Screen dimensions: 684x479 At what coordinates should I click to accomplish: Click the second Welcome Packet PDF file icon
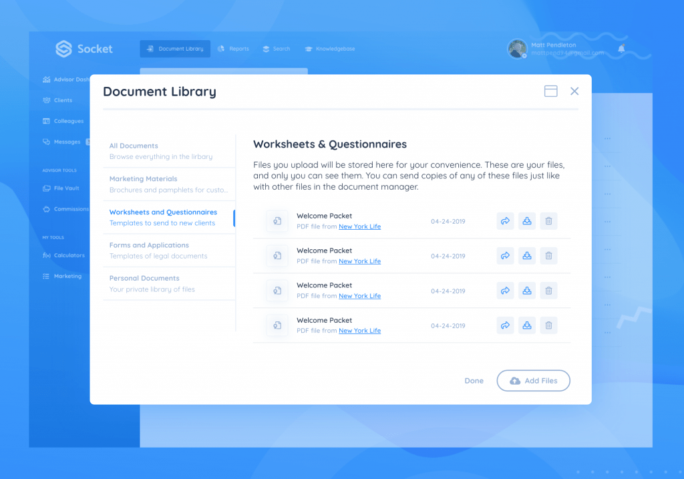point(277,256)
